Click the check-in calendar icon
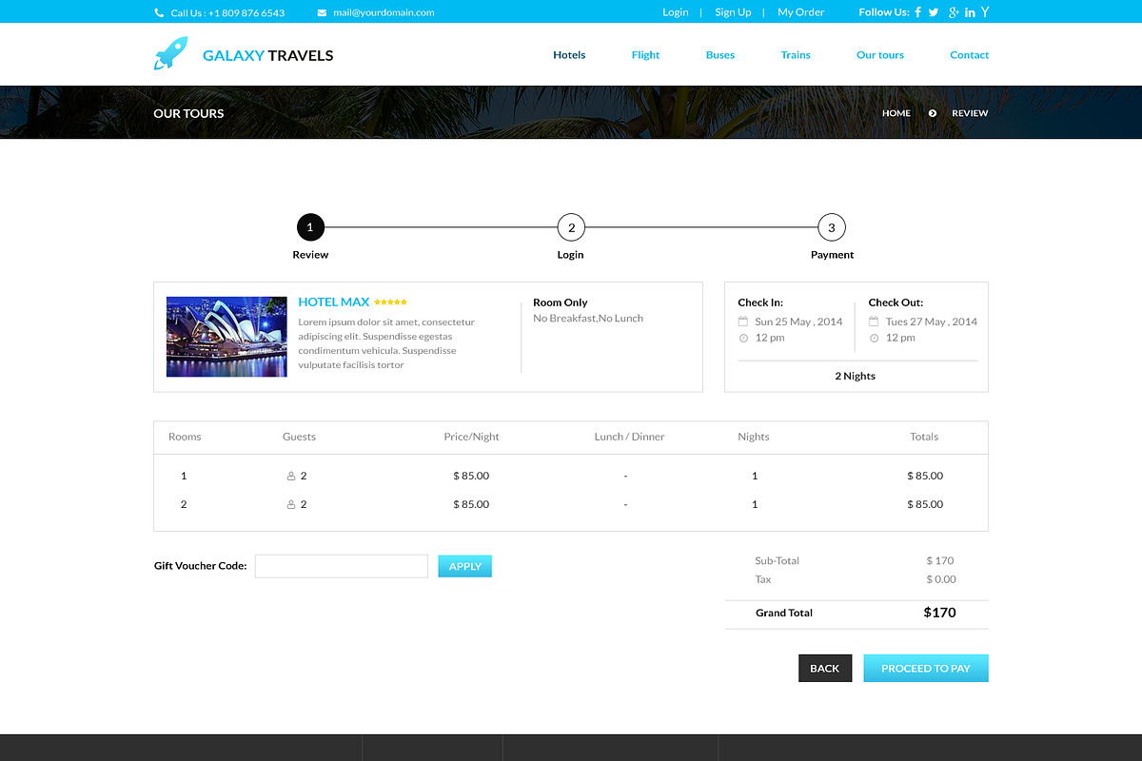 click(743, 322)
